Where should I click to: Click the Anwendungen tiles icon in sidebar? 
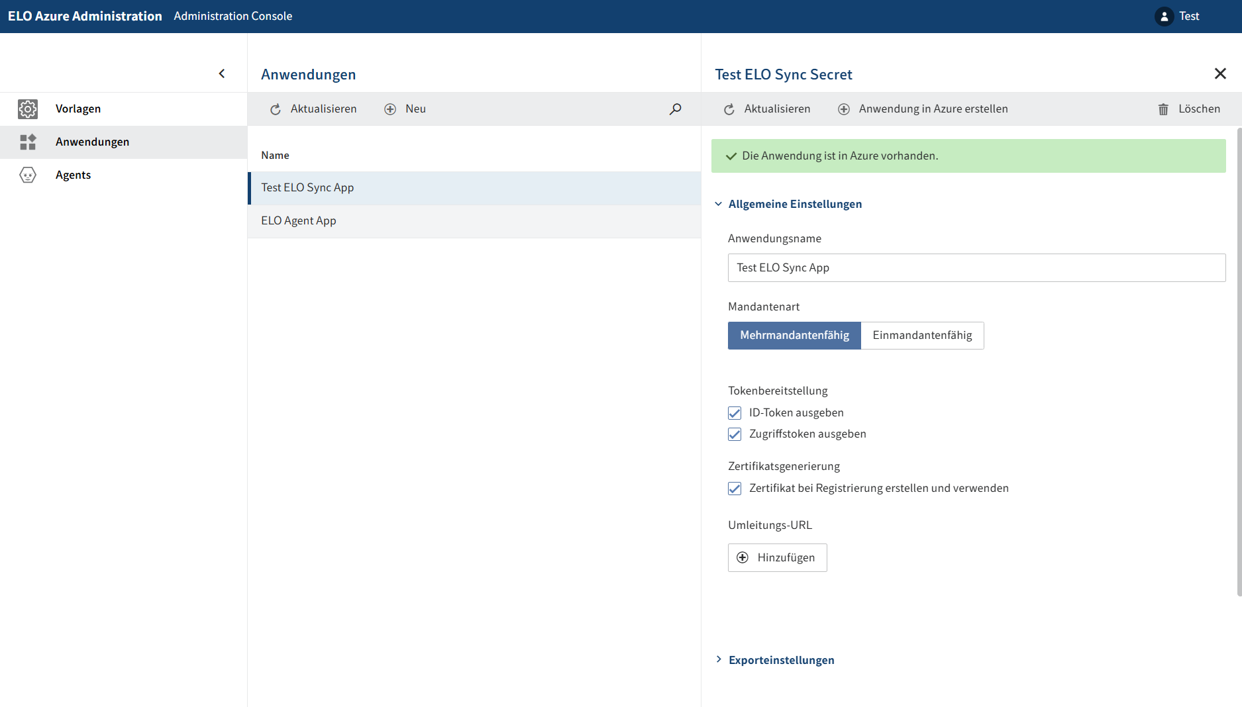[28, 142]
